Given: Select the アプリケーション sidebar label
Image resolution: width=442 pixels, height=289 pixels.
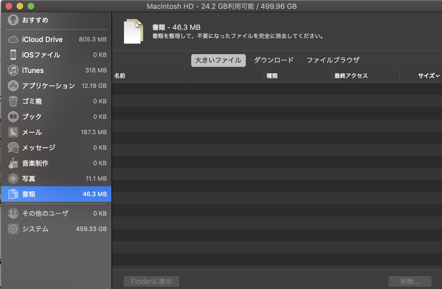Looking at the screenshot, I should click(x=49, y=86).
